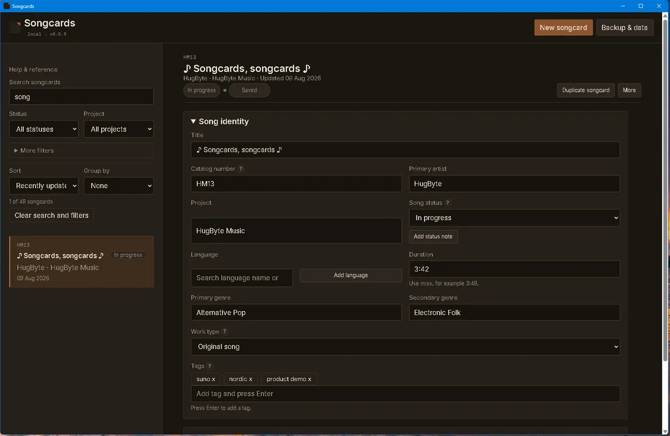The height and width of the screenshot is (436, 670).
Task: Select the HM13 songcard in list
Action: 82,261
